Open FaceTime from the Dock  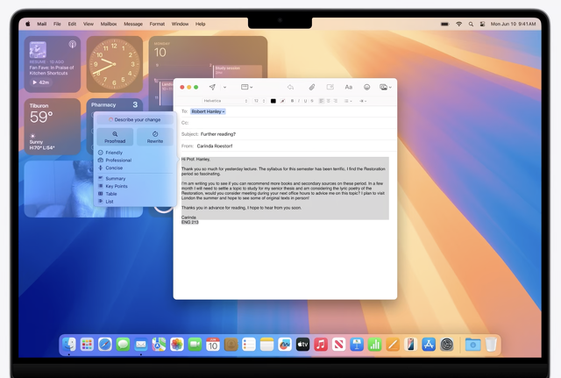point(195,345)
